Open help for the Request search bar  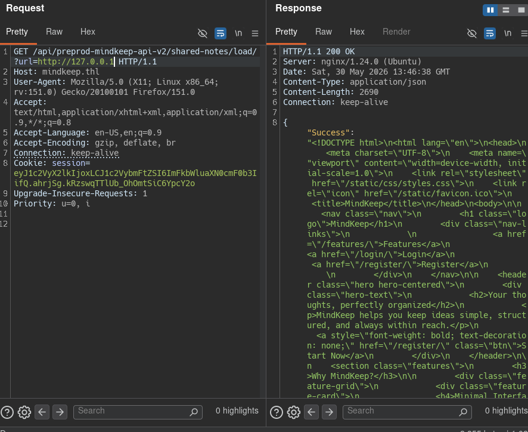pos(7,412)
